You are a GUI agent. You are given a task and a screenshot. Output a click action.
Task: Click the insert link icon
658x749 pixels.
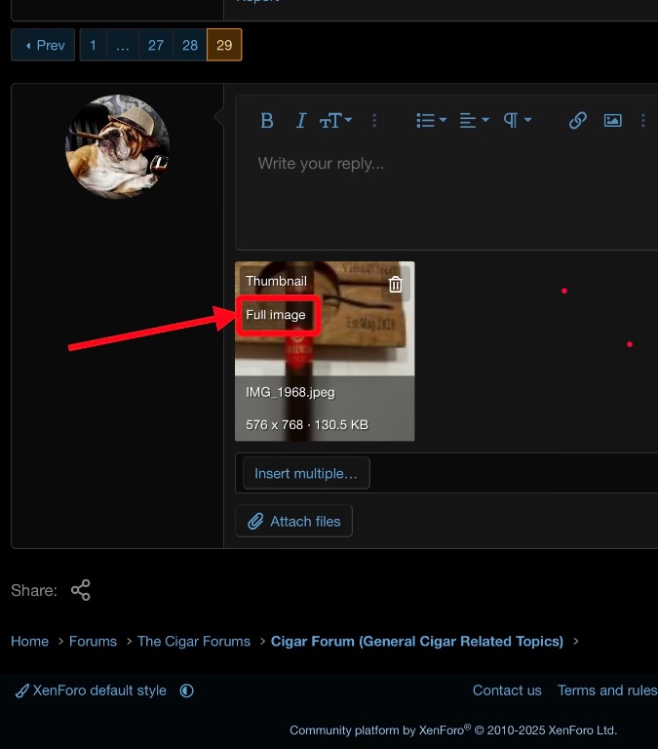578,121
